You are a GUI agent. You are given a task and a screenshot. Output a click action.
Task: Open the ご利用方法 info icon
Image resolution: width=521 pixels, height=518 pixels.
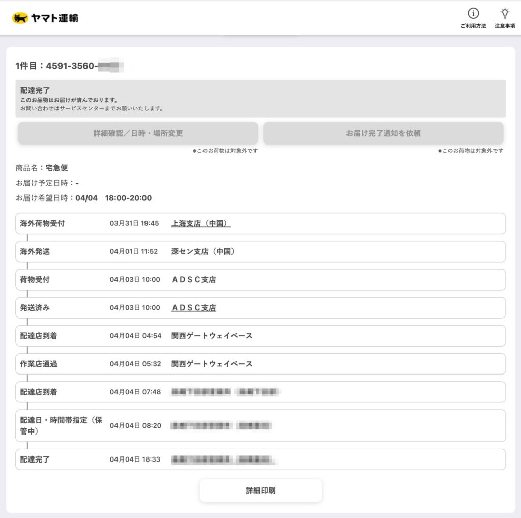click(x=473, y=14)
